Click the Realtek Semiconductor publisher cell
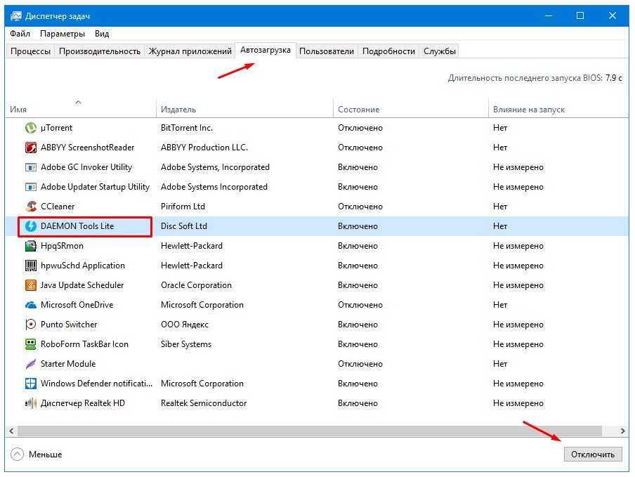This screenshot has height=477, width=635. click(204, 403)
